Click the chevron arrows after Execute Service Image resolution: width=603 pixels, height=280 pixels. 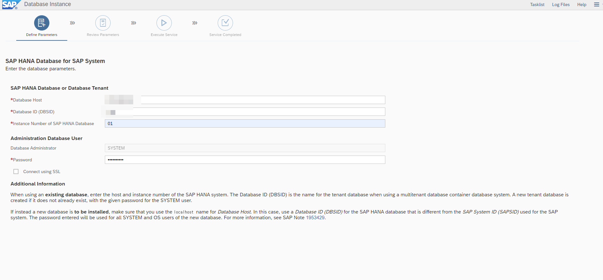coord(195,23)
